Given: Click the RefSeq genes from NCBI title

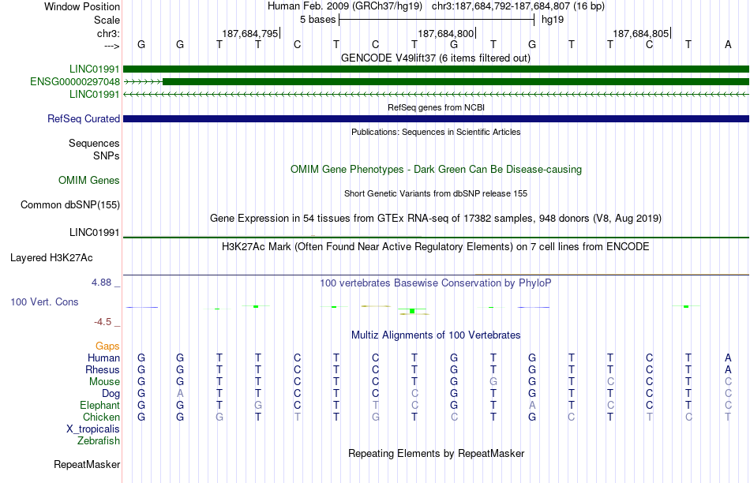Looking at the screenshot, I should pos(436,107).
